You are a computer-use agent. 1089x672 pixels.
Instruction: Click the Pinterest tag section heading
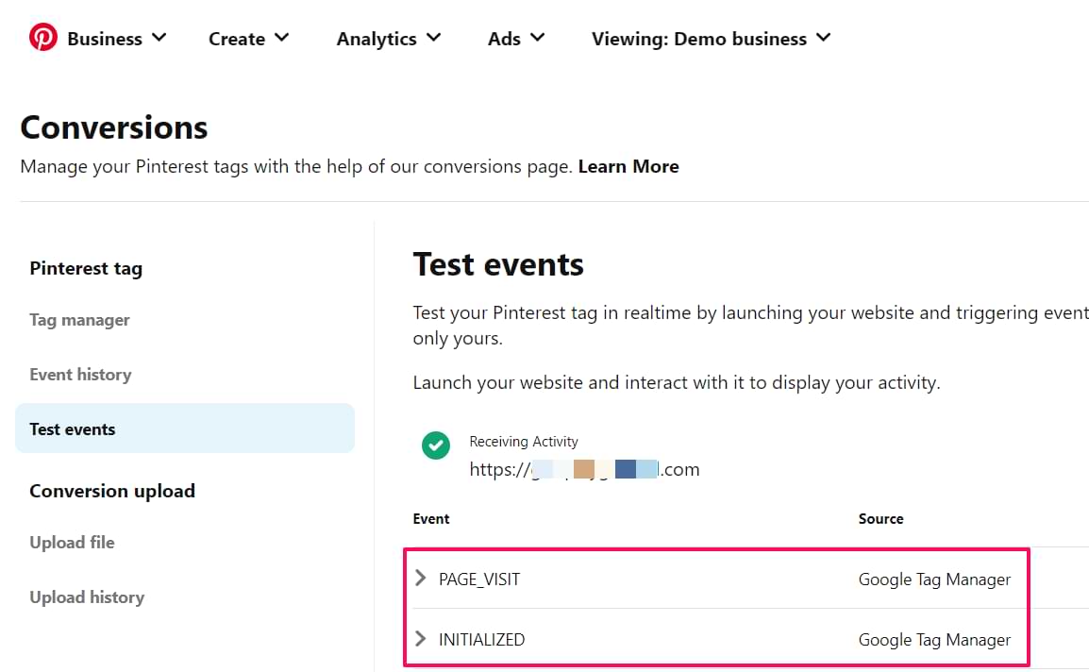(86, 269)
